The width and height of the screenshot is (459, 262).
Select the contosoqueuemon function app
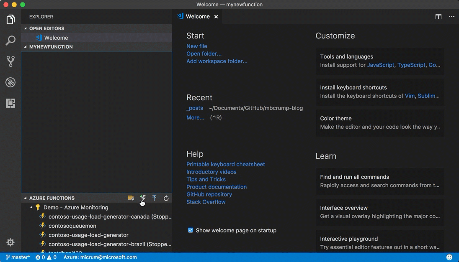pos(72,226)
